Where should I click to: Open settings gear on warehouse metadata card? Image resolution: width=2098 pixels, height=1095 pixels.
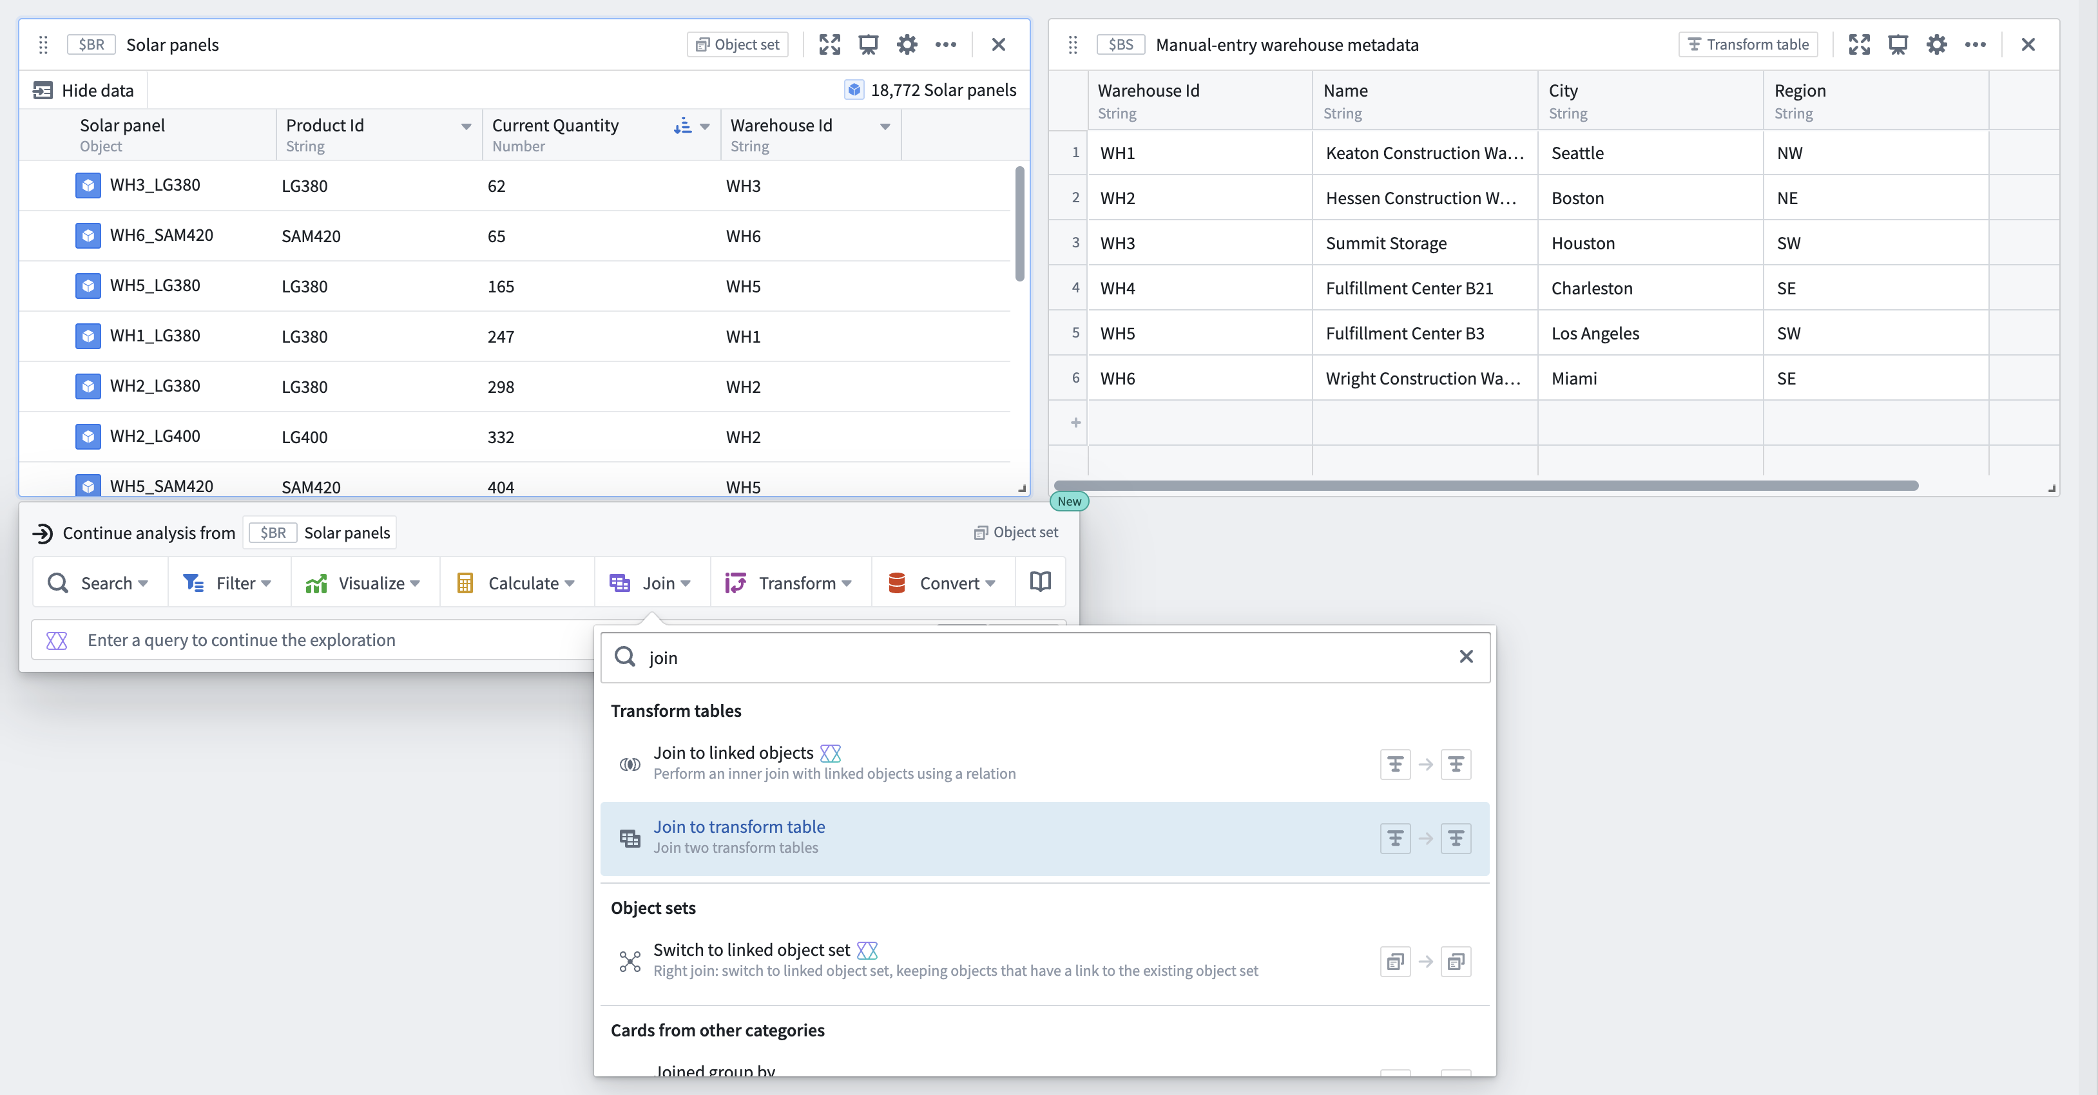(x=1937, y=45)
